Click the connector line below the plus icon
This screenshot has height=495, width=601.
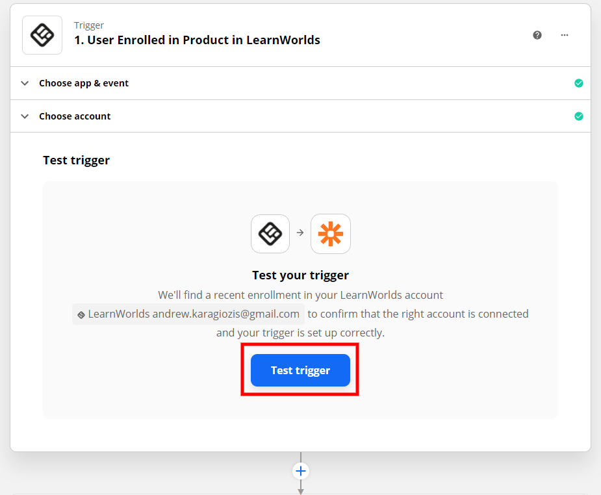coord(300,489)
